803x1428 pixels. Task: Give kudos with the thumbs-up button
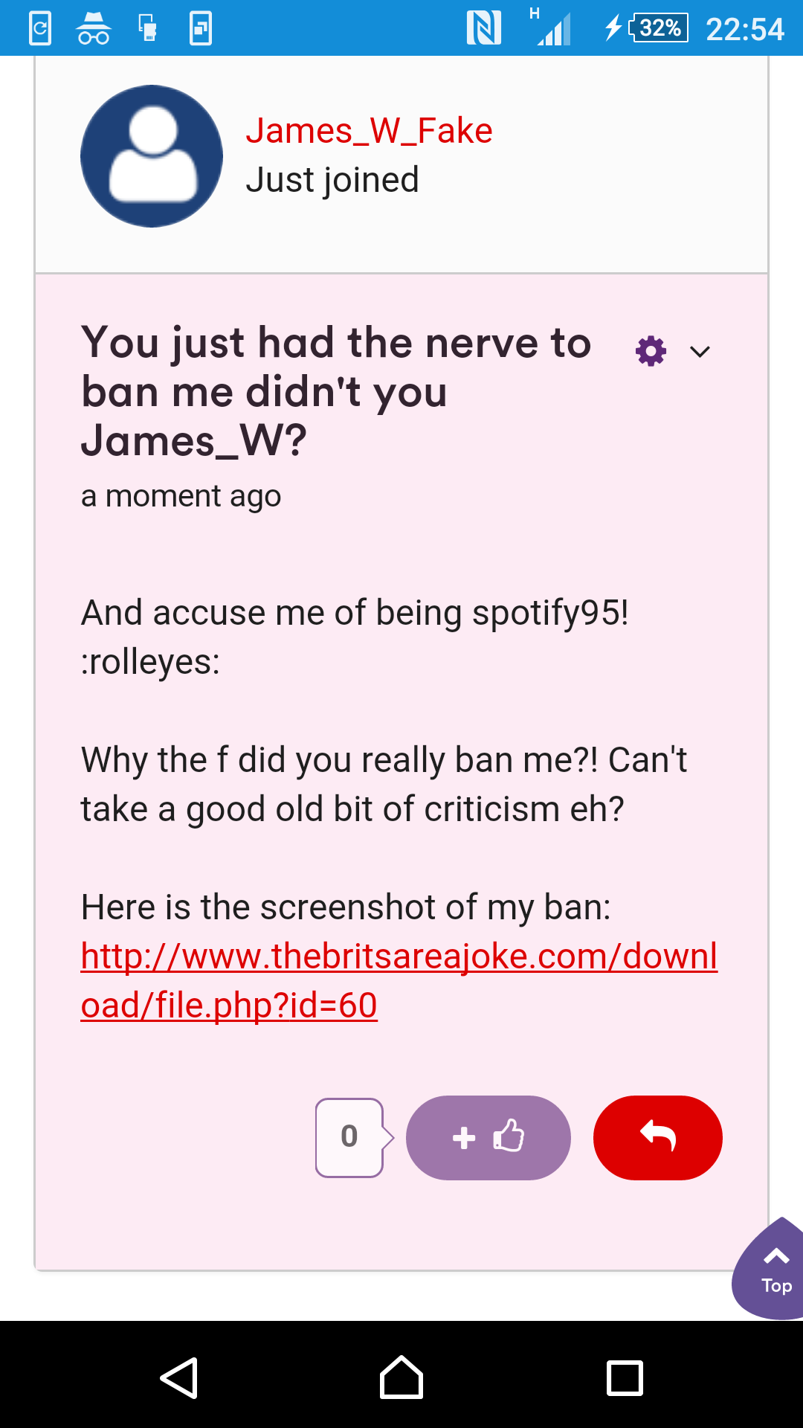(x=488, y=1137)
